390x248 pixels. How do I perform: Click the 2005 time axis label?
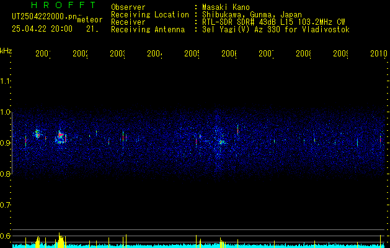point(192,53)
